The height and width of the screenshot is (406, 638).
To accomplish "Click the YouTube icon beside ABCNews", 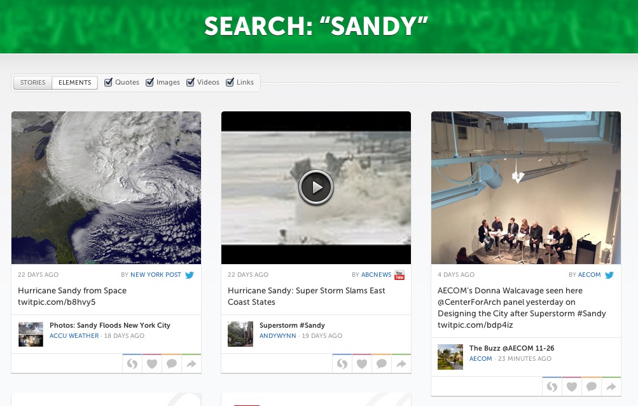I will point(399,275).
